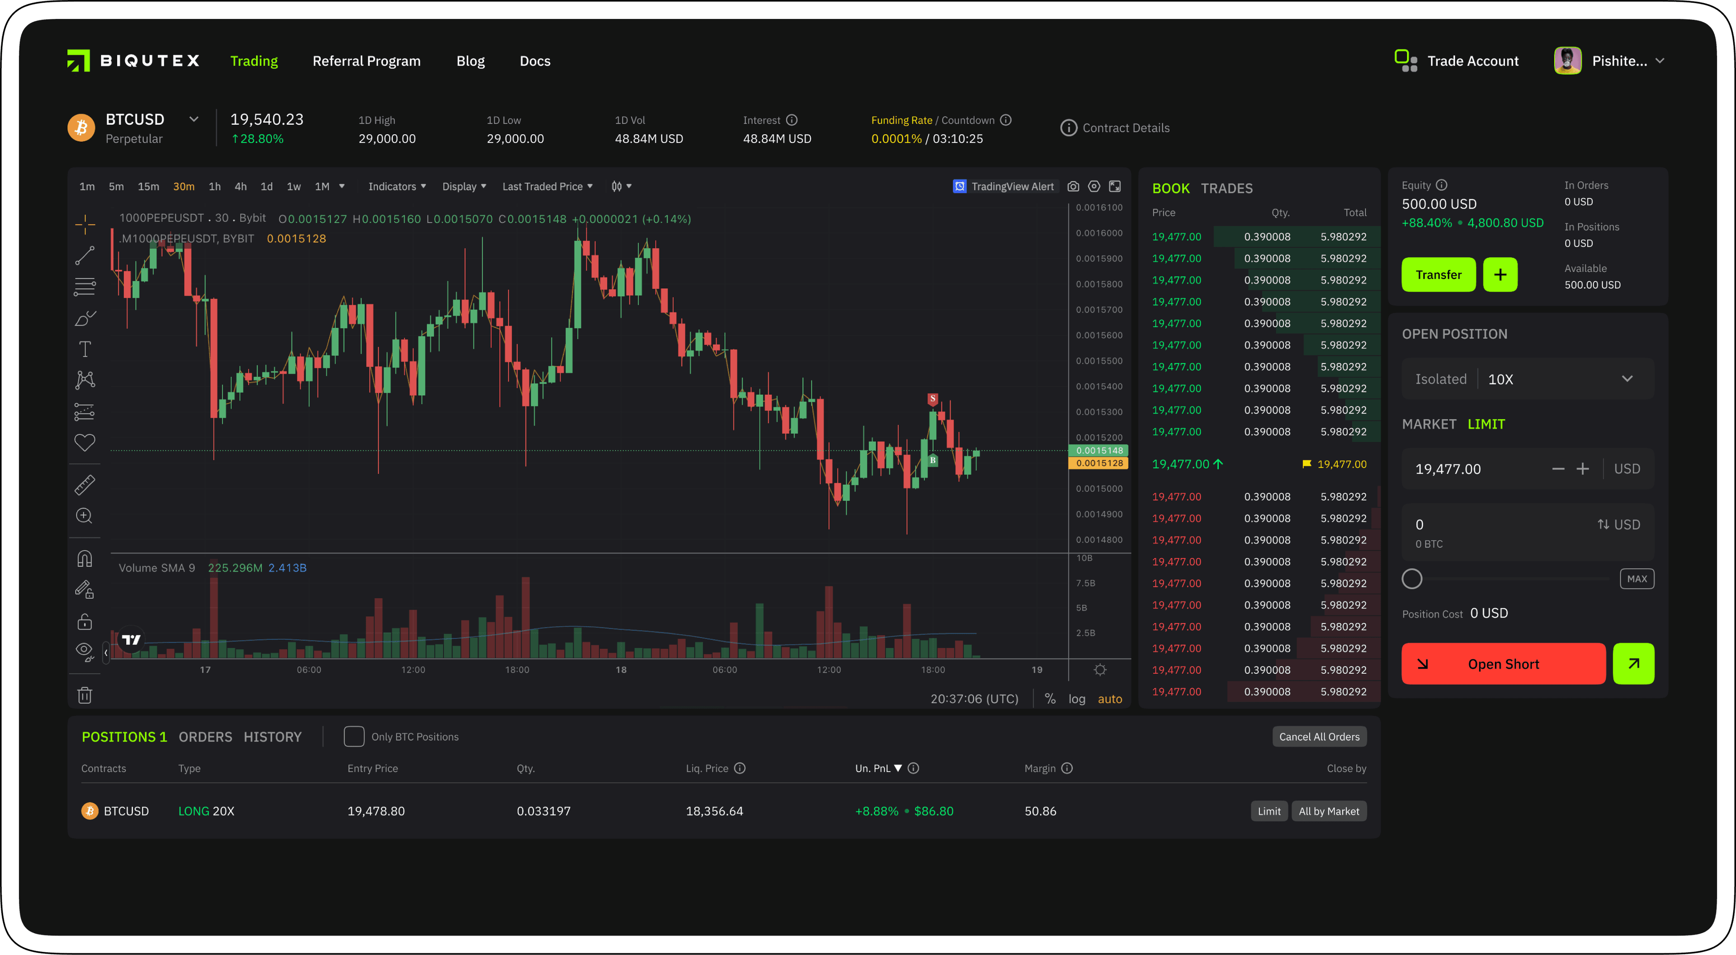Click Cancel All Orders
The image size is (1736, 955).
pyautogui.click(x=1320, y=737)
